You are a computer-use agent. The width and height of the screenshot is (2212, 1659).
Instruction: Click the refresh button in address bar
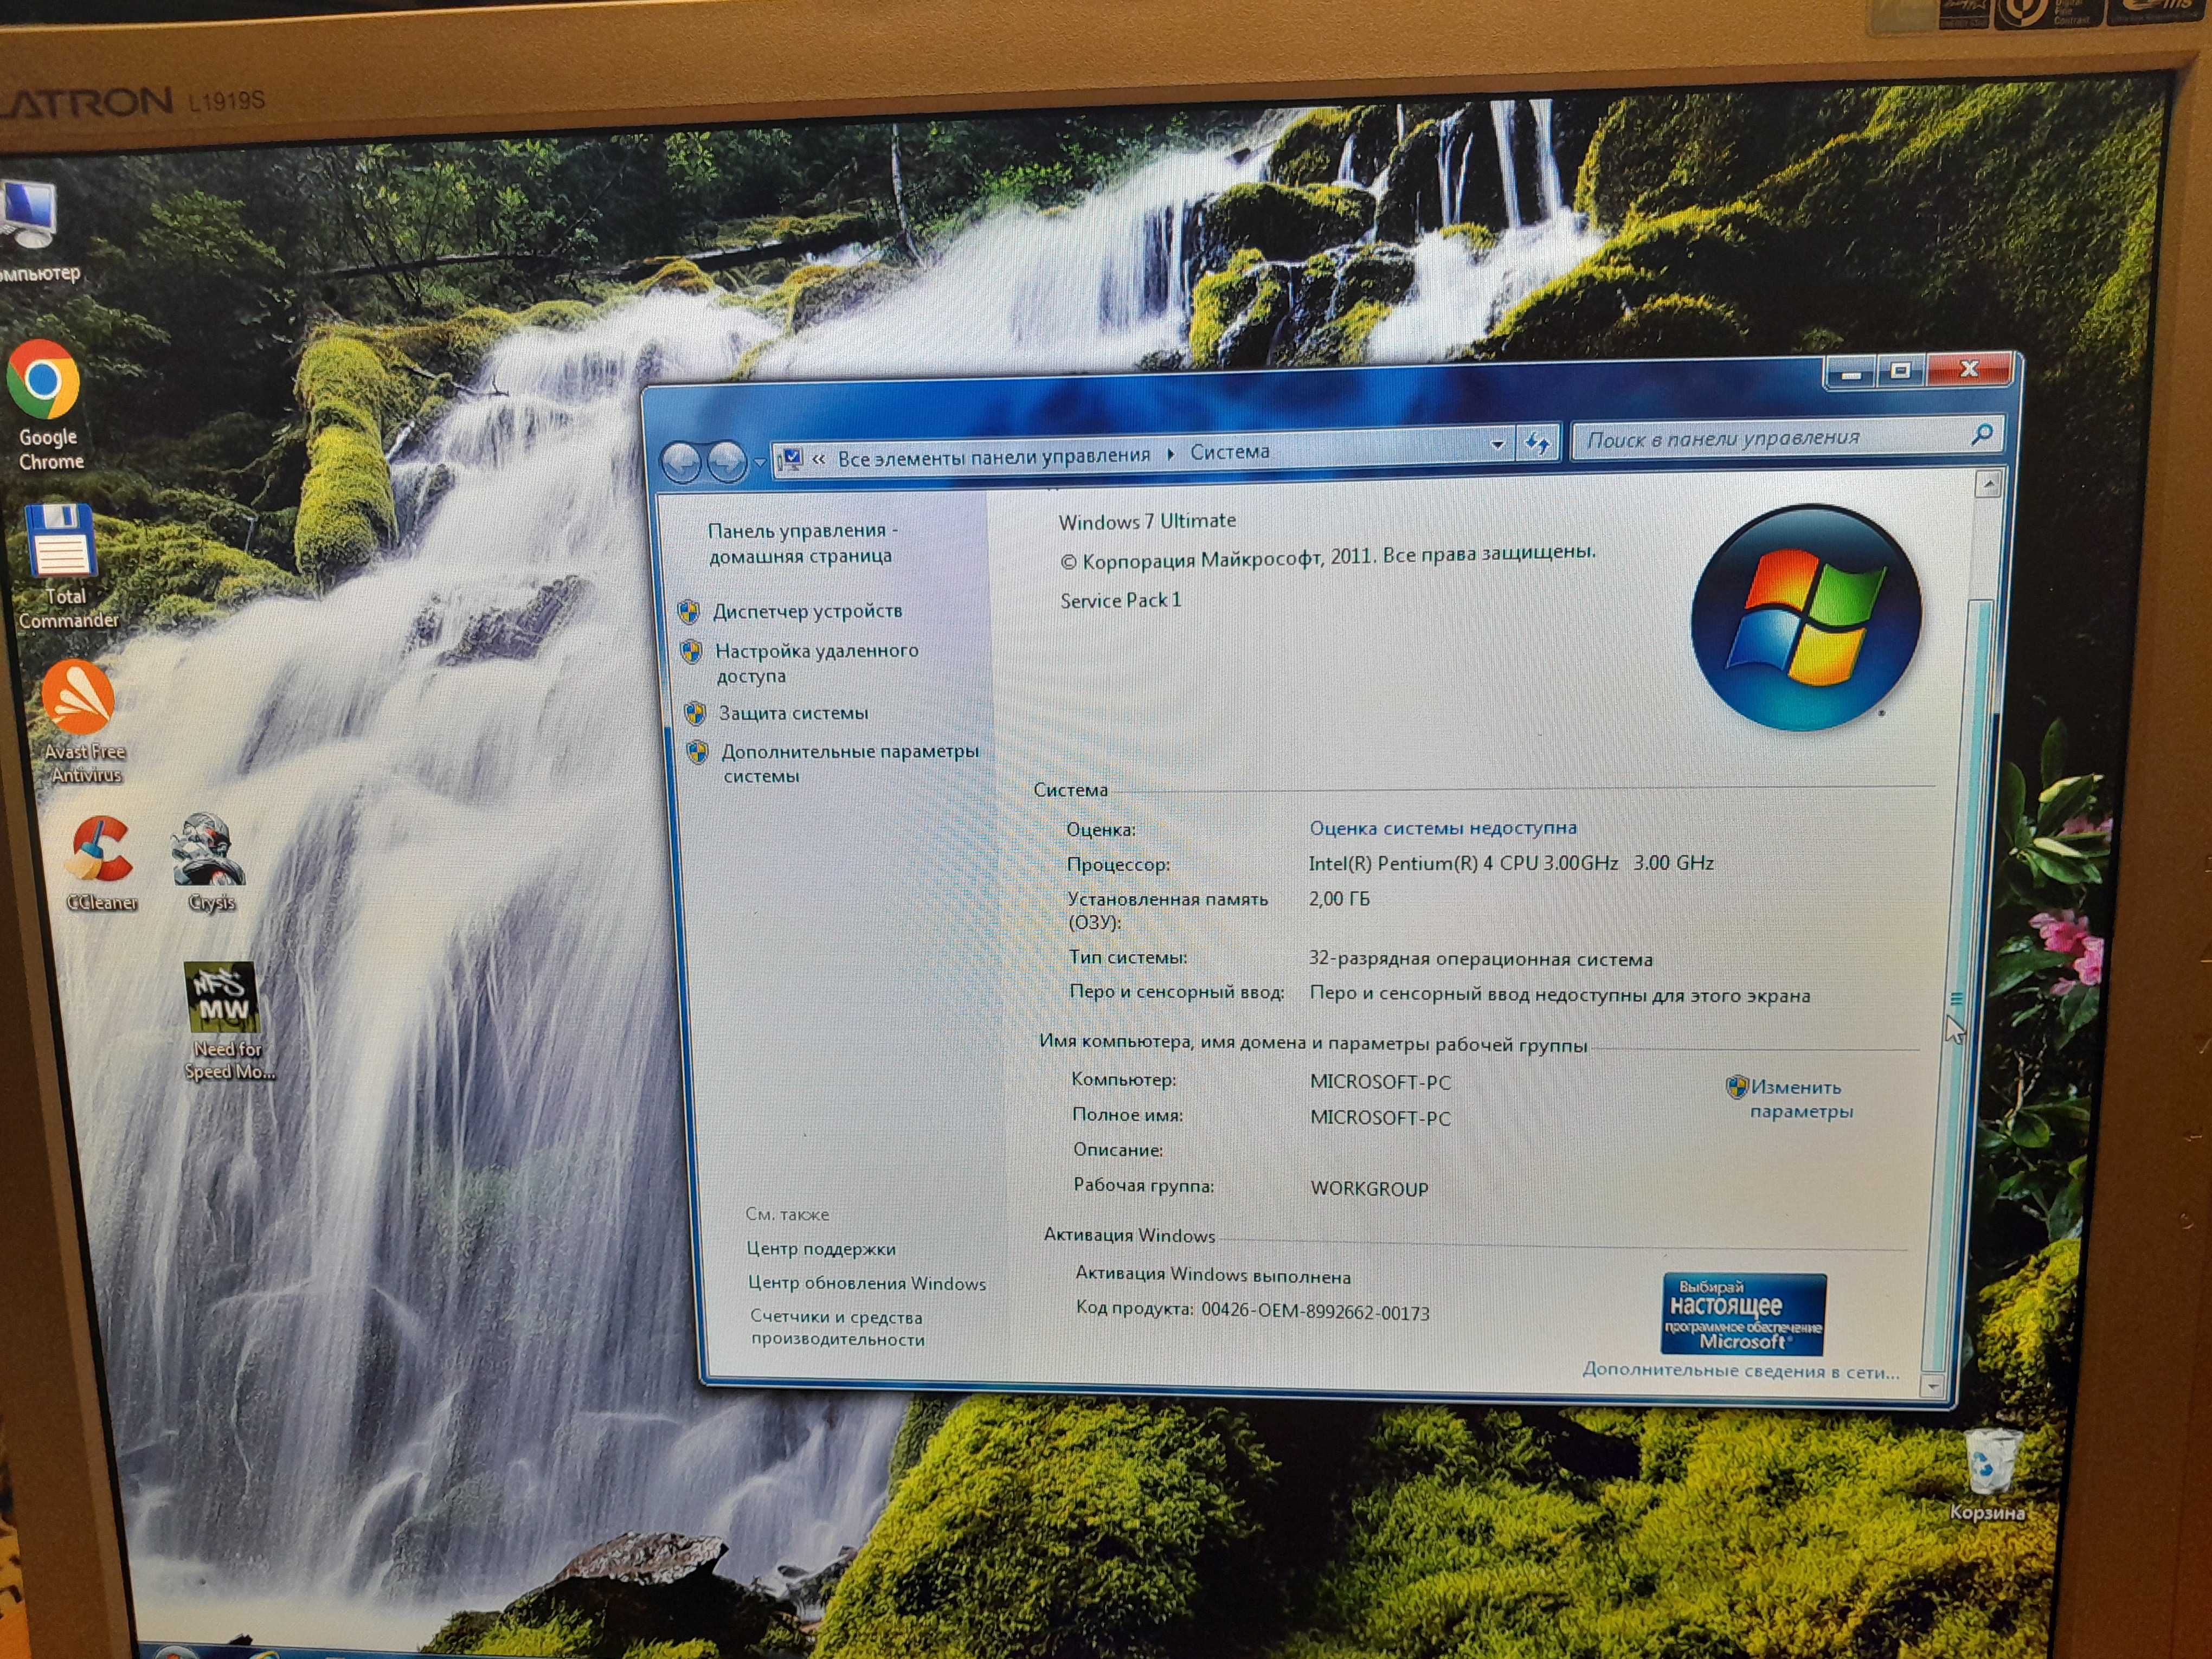pyautogui.click(x=1537, y=442)
